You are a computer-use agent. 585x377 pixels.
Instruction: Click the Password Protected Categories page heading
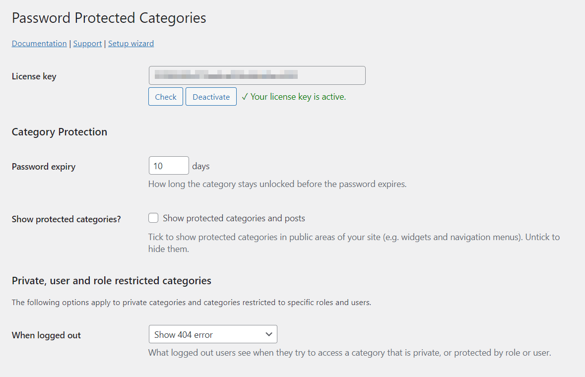click(109, 18)
